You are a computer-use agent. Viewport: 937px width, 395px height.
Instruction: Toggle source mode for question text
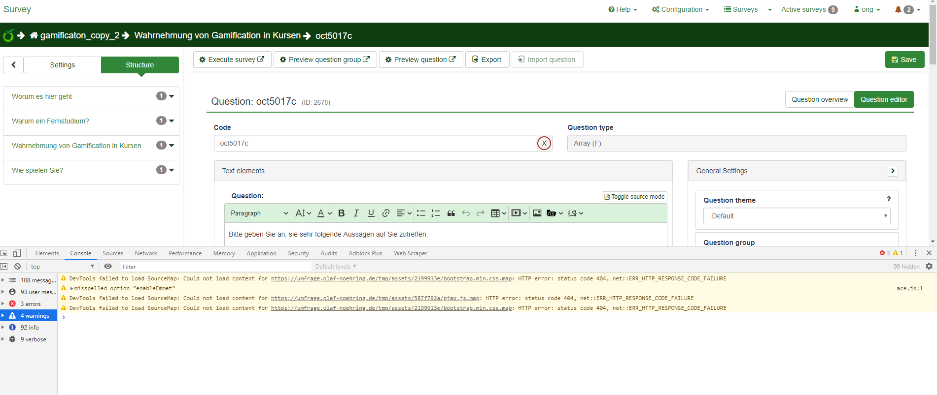[634, 197]
